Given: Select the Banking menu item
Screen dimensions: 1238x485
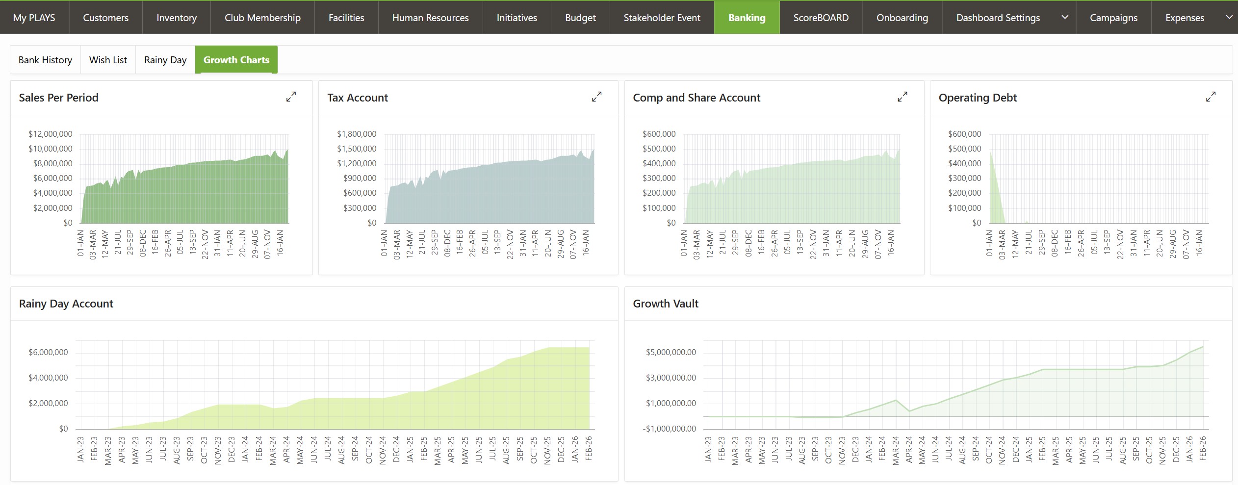Looking at the screenshot, I should [x=747, y=18].
